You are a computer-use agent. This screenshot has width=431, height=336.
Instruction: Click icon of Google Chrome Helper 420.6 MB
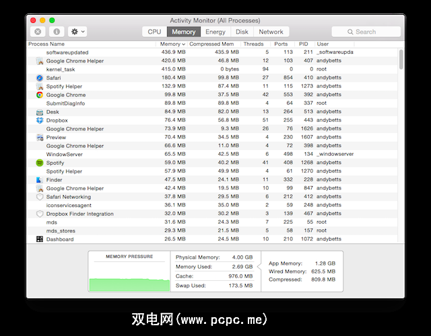pos(40,61)
